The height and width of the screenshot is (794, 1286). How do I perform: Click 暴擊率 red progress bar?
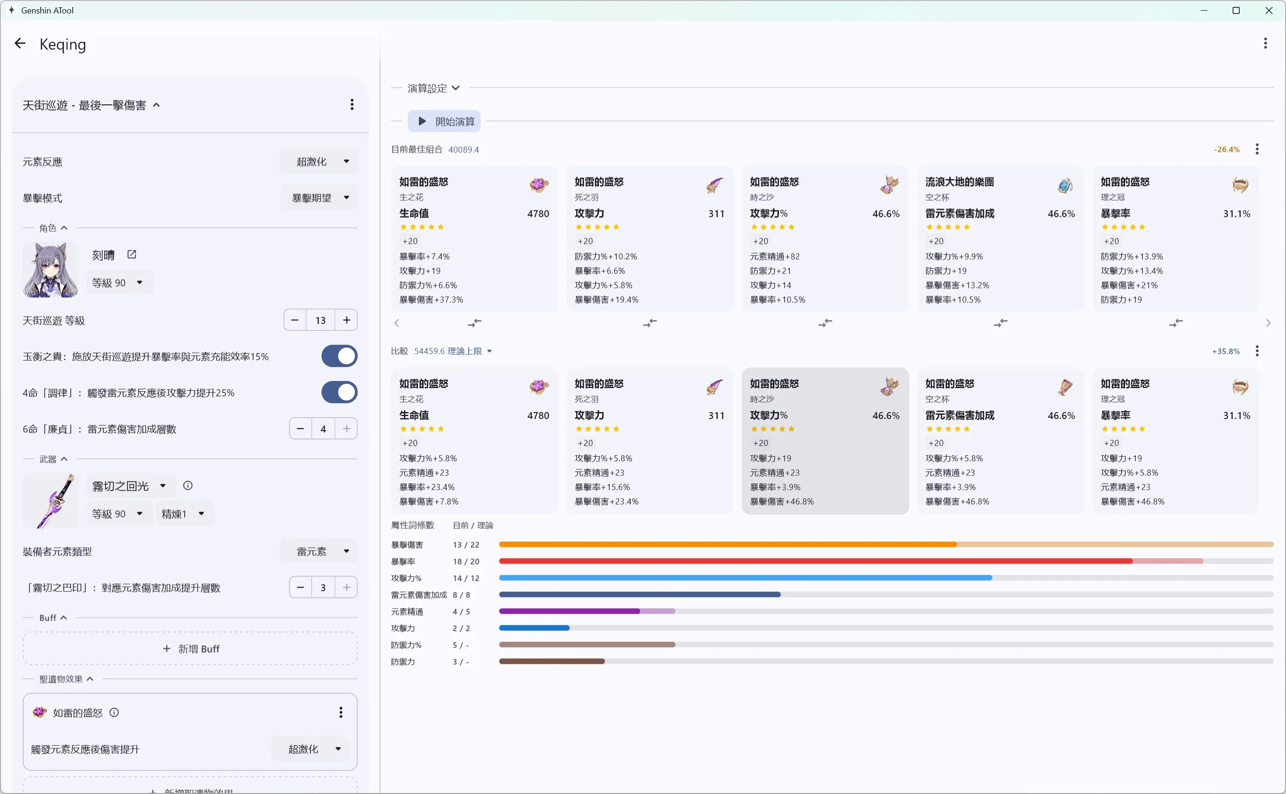886,561
